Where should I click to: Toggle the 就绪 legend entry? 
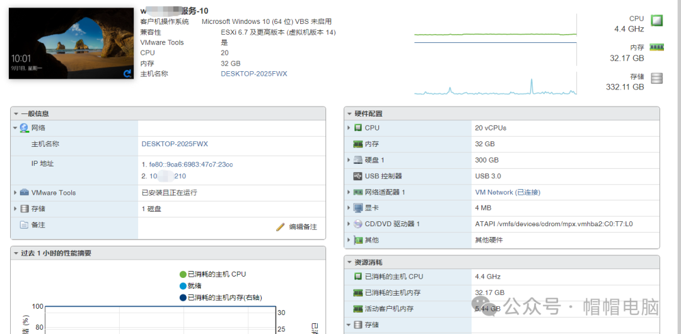(190, 285)
